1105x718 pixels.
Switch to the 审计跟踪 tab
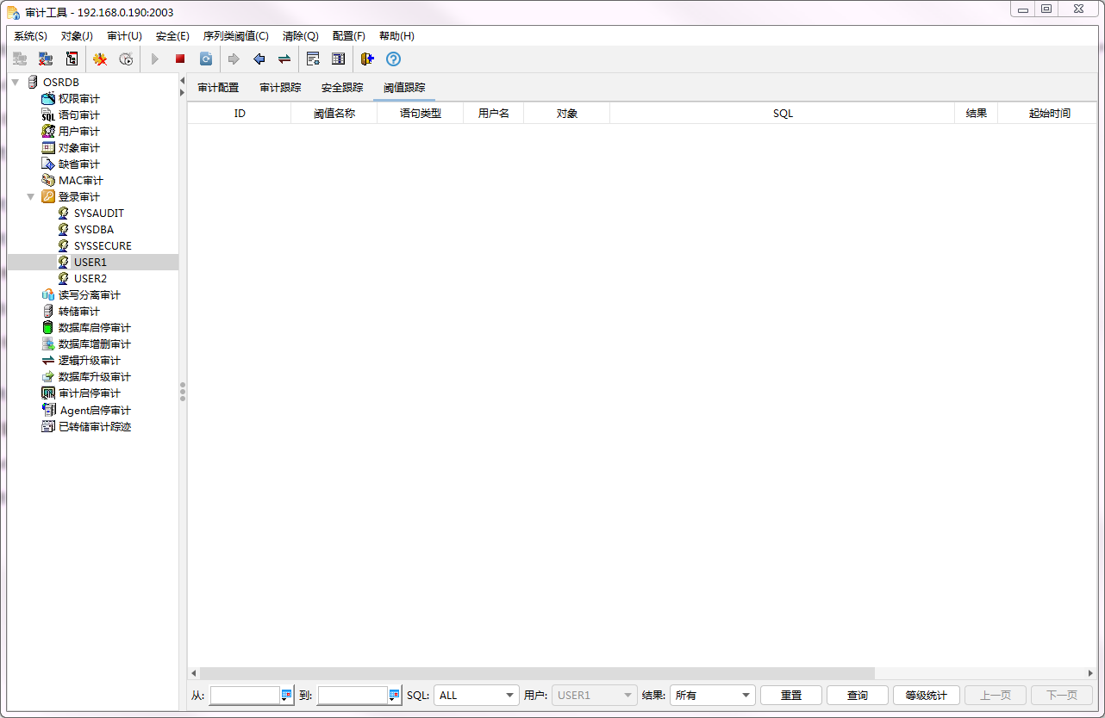click(280, 88)
